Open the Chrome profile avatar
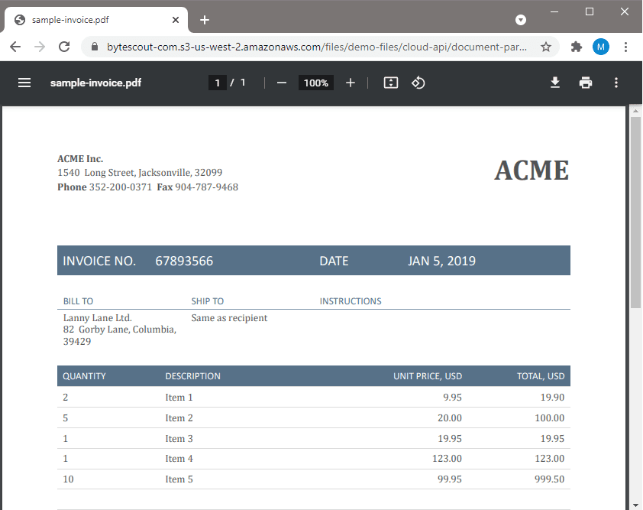 coord(601,47)
